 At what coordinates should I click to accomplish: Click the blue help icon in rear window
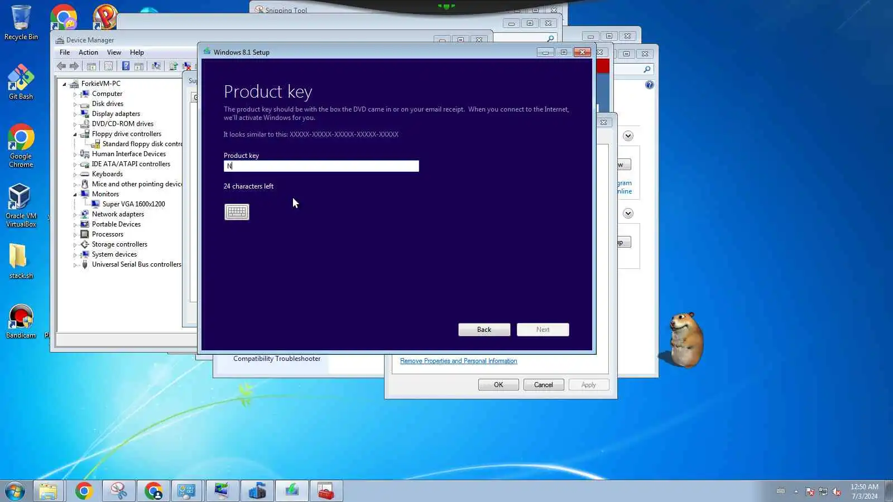[x=649, y=85]
